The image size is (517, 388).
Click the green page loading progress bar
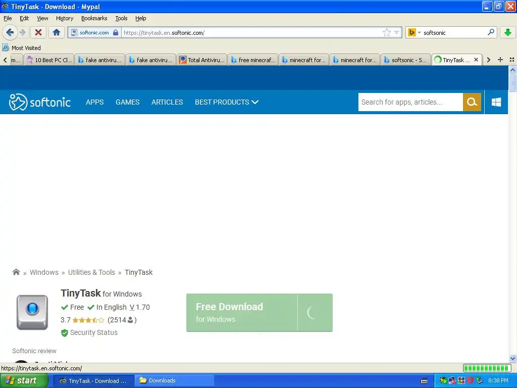[487, 368]
